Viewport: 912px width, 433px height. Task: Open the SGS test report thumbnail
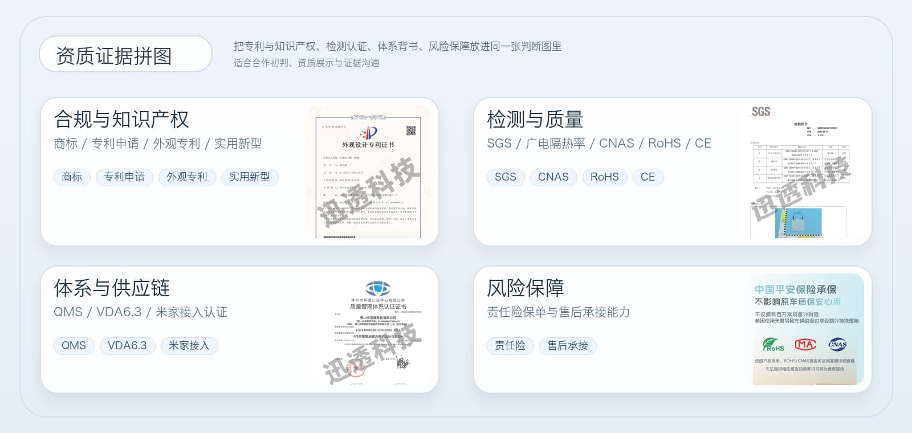pos(803,171)
